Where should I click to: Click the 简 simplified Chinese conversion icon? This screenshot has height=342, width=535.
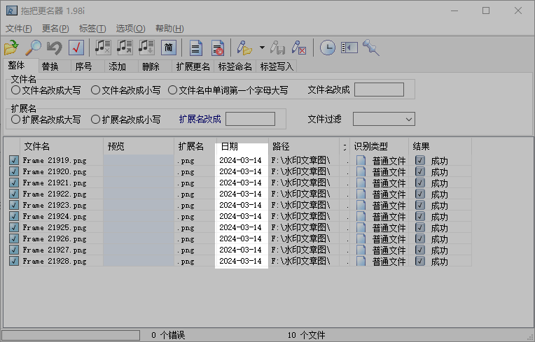tap(168, 48)
